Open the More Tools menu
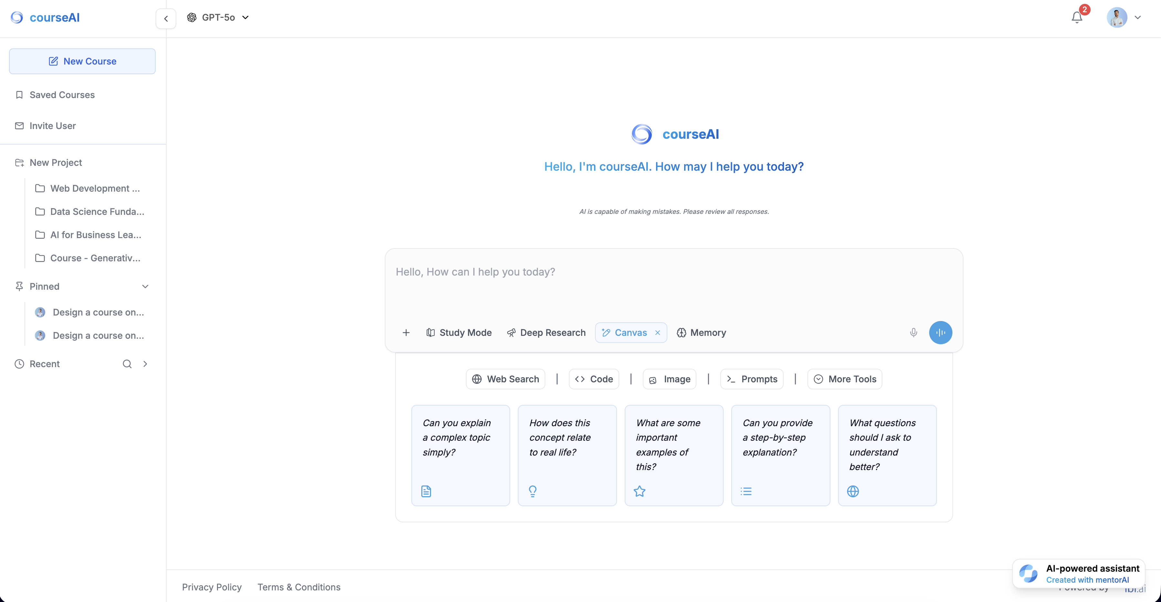 845,379
